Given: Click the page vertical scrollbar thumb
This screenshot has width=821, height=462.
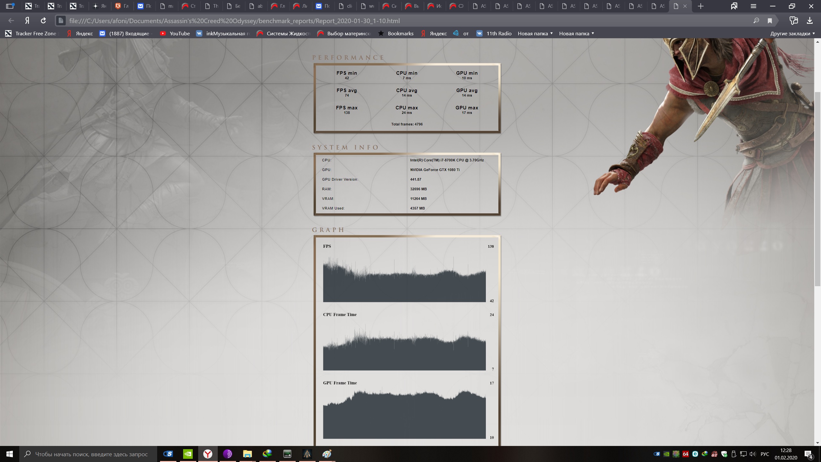Looking at the screenshot, I should click(817, 189).
